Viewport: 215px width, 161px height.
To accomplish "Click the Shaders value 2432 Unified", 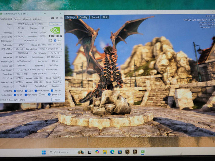I will pos(23,53).
